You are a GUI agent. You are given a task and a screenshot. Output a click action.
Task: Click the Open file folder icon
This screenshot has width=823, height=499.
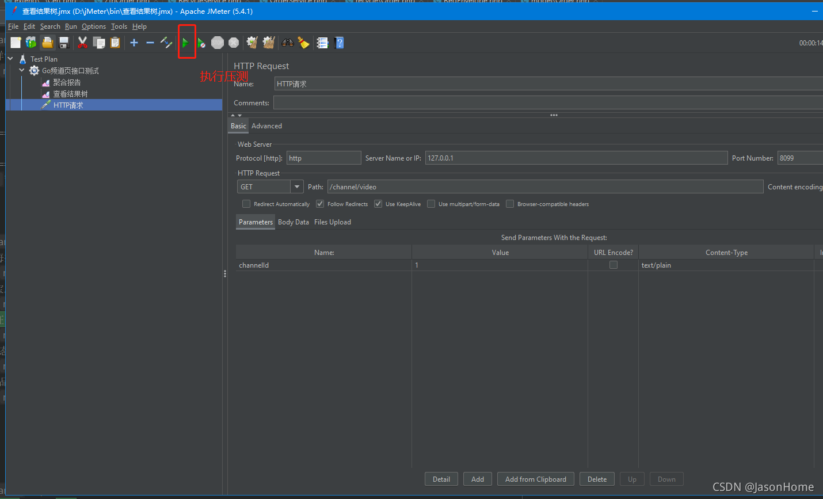(x=48, y=43)
